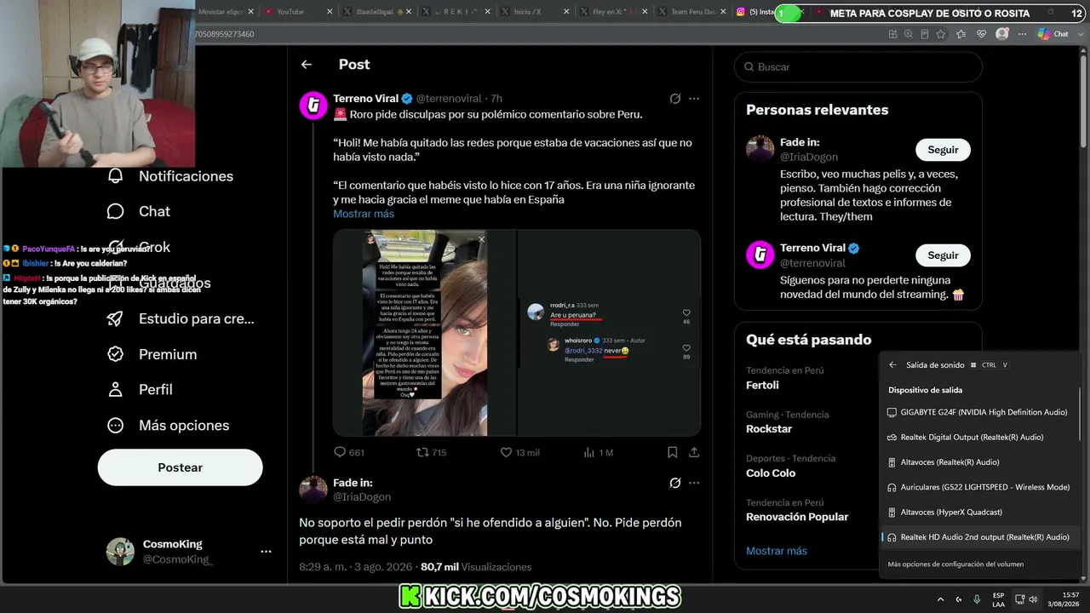This screenshot has width=1090, height=613.
Task: View the post's 1 M views analytics
Action: pyautogui.click(x=598, y=452)
